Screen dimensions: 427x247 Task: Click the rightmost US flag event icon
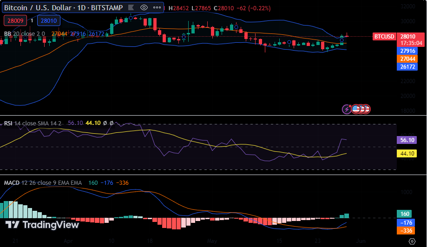pos(366,109)
